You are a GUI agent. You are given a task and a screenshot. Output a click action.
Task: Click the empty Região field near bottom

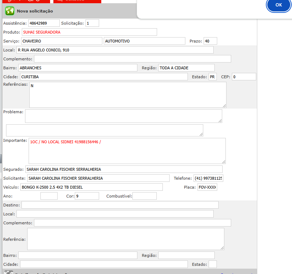[x=186, y=255]
